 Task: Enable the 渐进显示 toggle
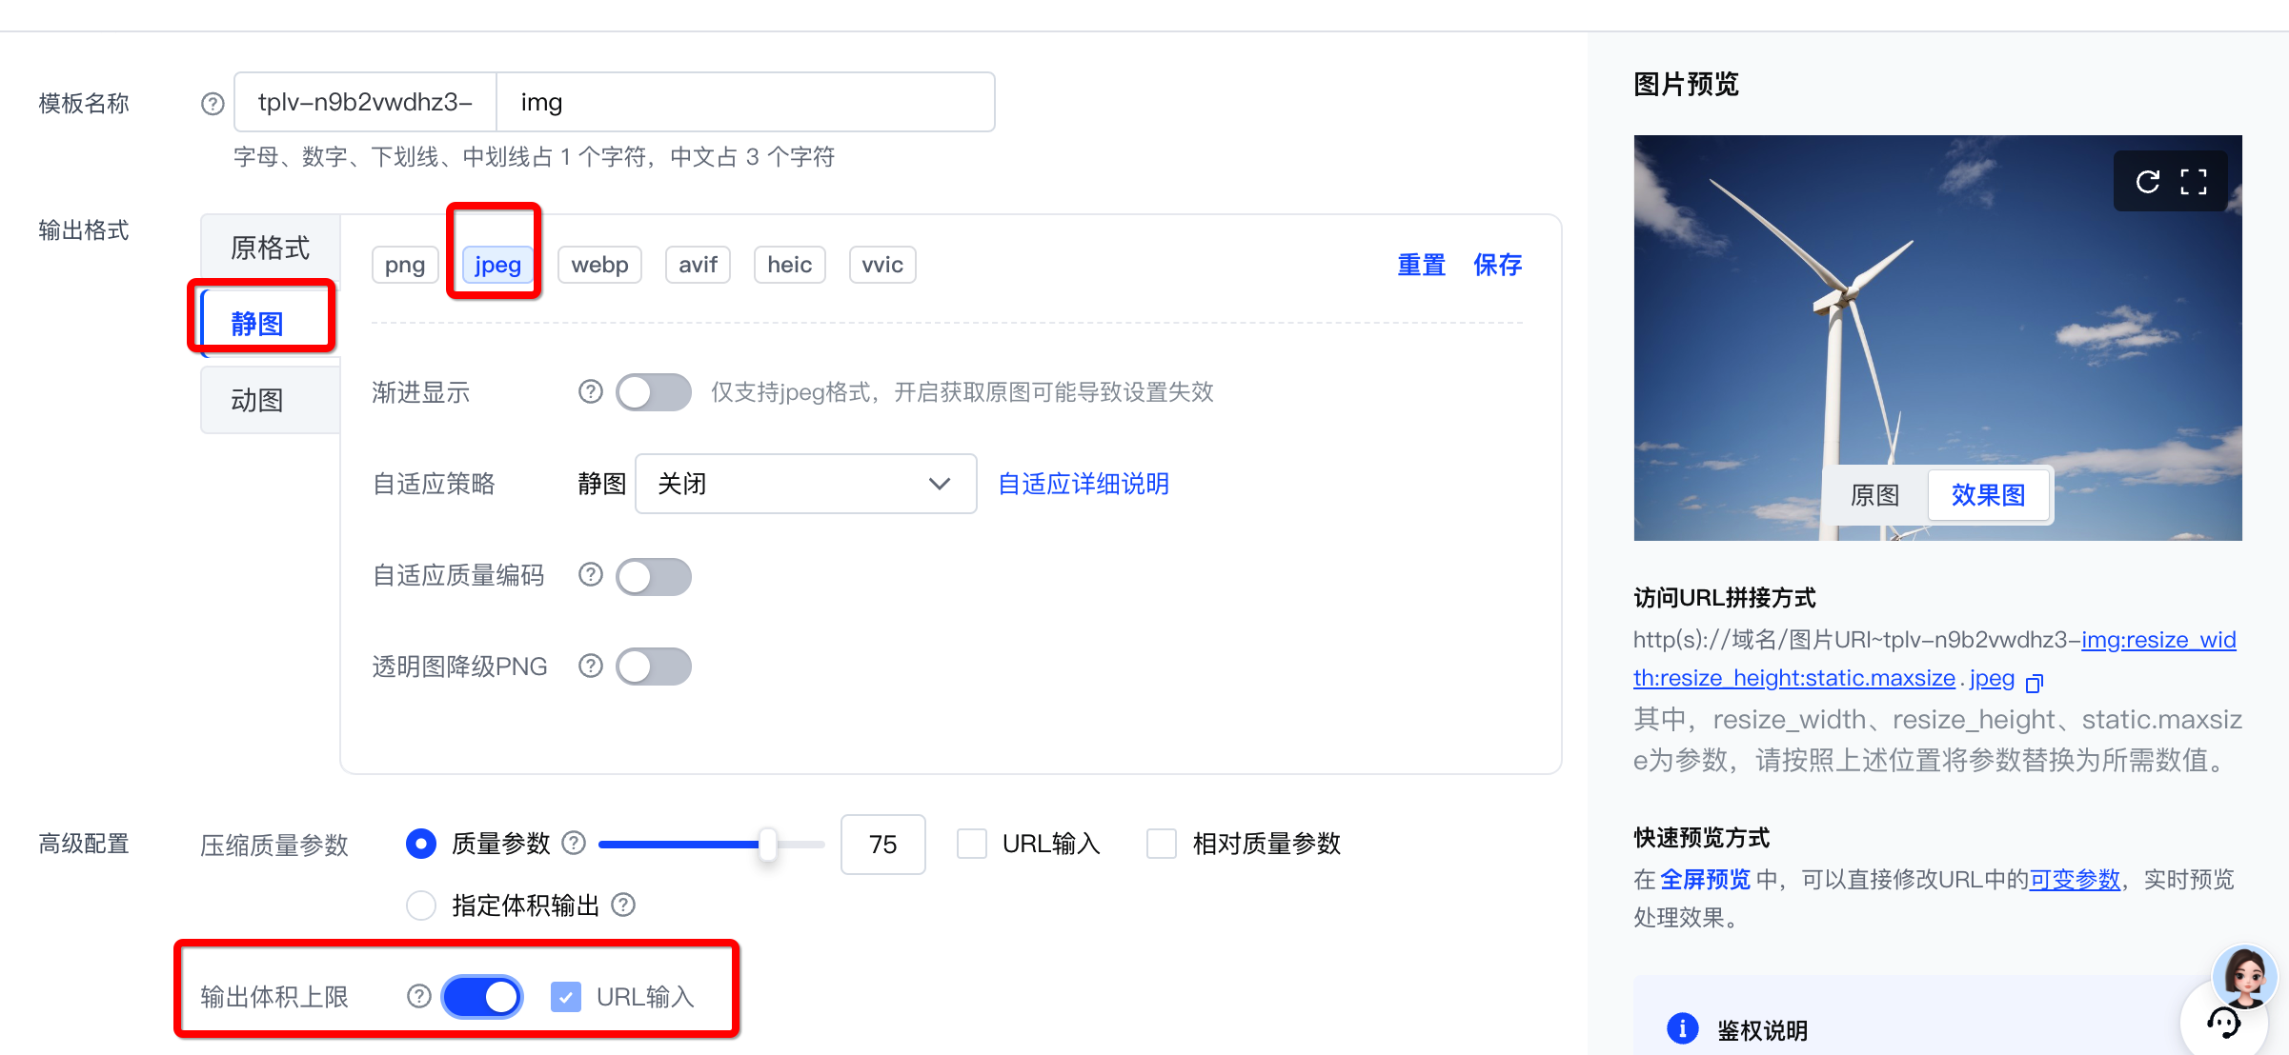tap(654, 391)
